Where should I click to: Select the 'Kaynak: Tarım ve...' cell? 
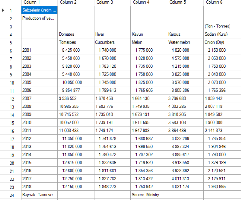39,195
